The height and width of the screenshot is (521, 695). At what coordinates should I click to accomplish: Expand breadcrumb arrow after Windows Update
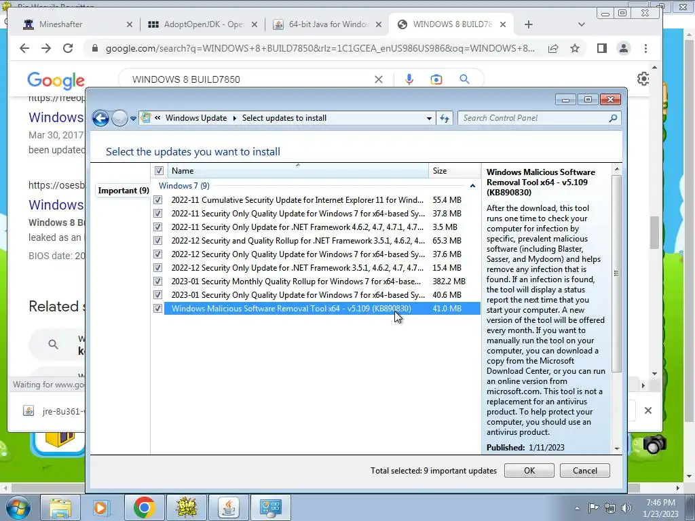[234, 118]
